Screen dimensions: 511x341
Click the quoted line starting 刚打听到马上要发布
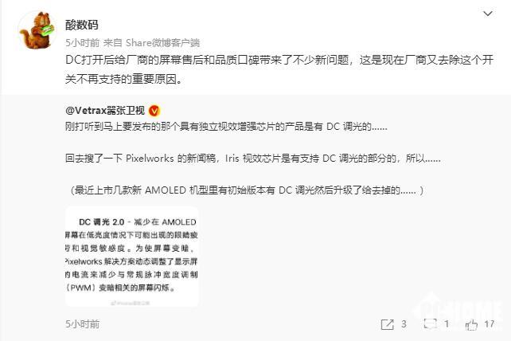tap(226, 127)
